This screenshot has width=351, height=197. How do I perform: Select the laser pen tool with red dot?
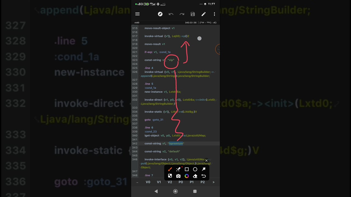pos(178,169)
